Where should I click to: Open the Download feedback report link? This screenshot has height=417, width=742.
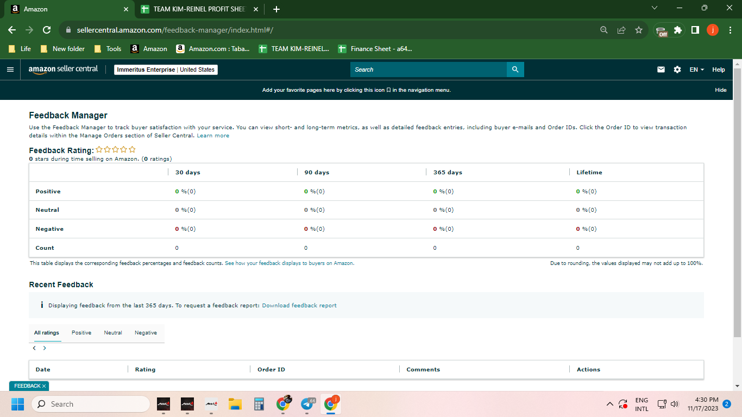[x=299, y=306]
